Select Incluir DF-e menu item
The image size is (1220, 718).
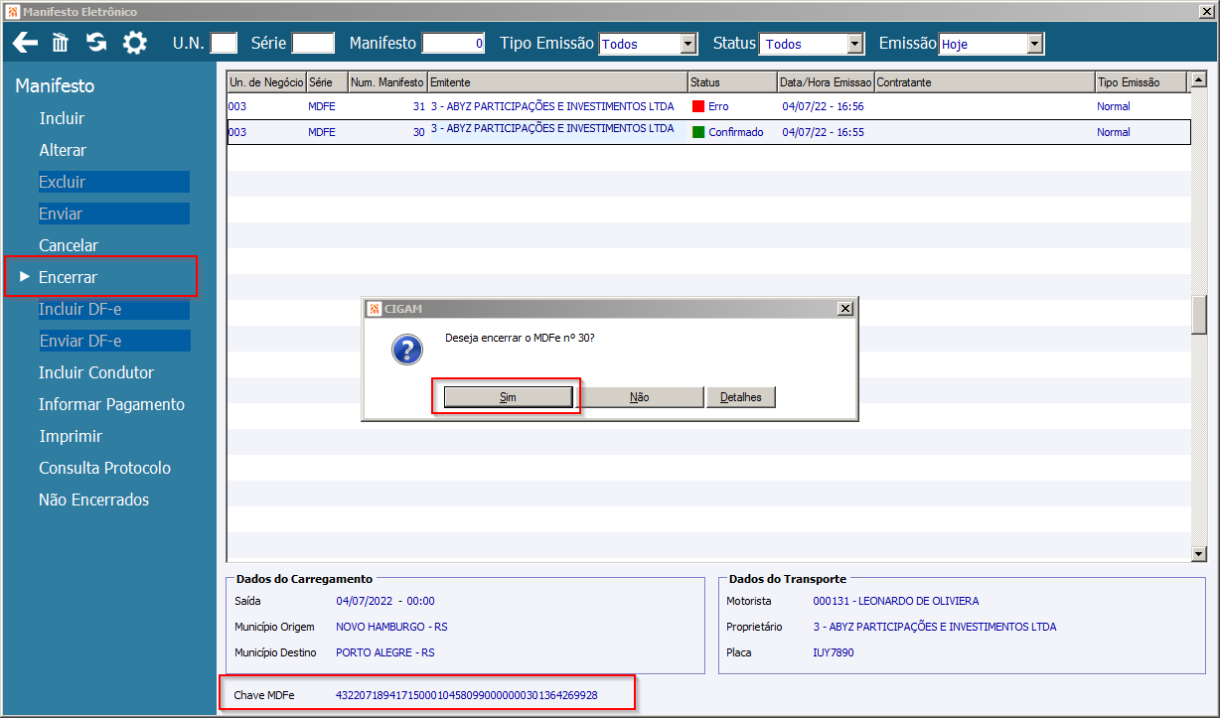pos(114,309)
